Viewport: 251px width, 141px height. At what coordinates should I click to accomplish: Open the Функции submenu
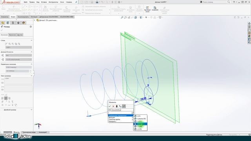tap(121, 117)
